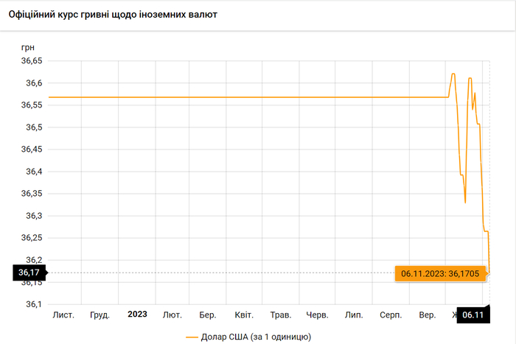This screenshot has width=516, height=344.
Task: Click the orange 06.11.2023: 36,1705 tooltip
Action: [x=441, y=273]
